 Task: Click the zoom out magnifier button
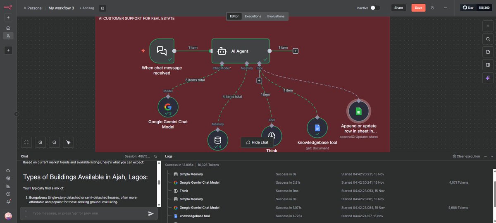55,142
